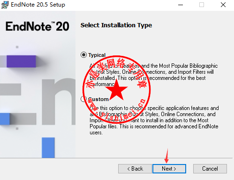Viewport: 234px width, 180px height.
Task: Click the greyed-out maximize button
Action: 202,5
